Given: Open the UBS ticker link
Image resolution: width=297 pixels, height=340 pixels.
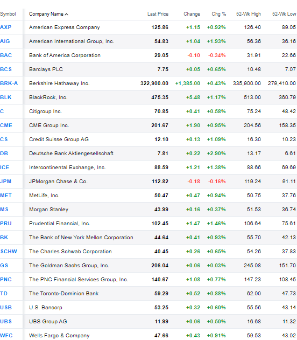Looking at the screenshot, I should pos(6,322).
